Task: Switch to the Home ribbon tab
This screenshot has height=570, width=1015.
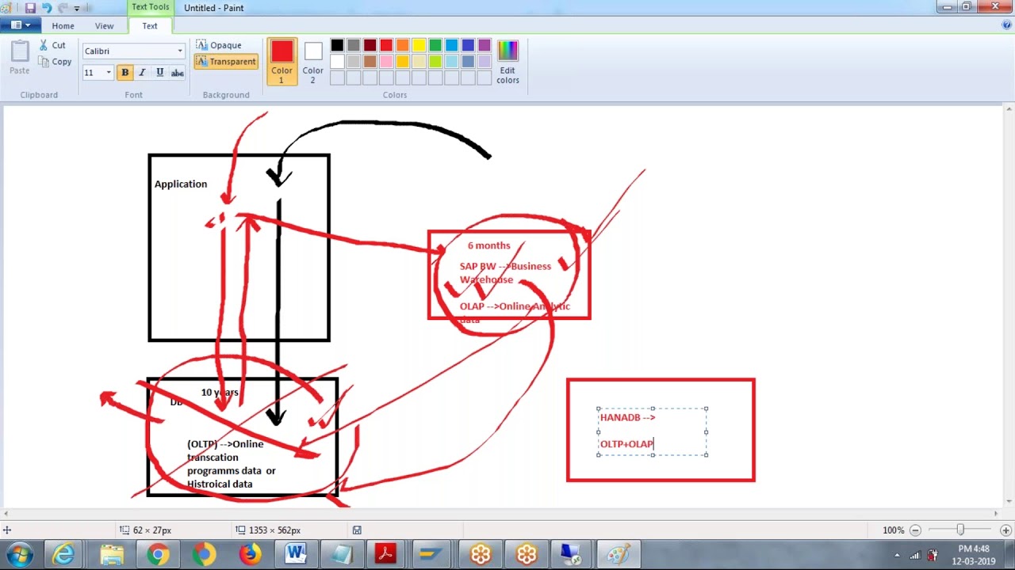Action: (63, 26)
